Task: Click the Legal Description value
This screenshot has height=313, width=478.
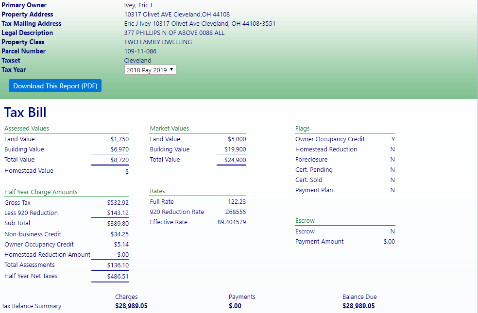Action: (x=174, y=33)
